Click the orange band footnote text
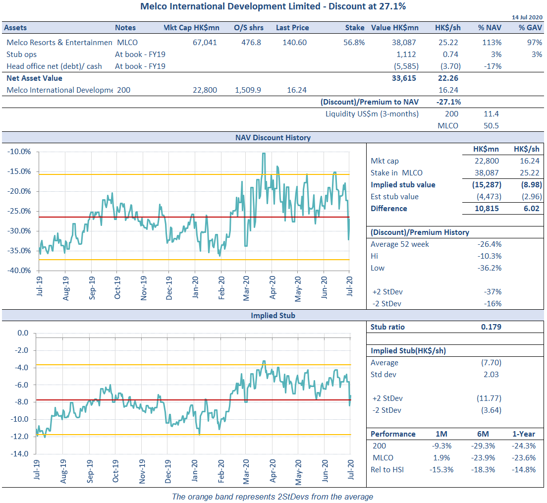 273,497
